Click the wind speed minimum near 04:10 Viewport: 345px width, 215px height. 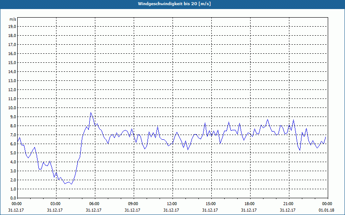click(71, 184)
